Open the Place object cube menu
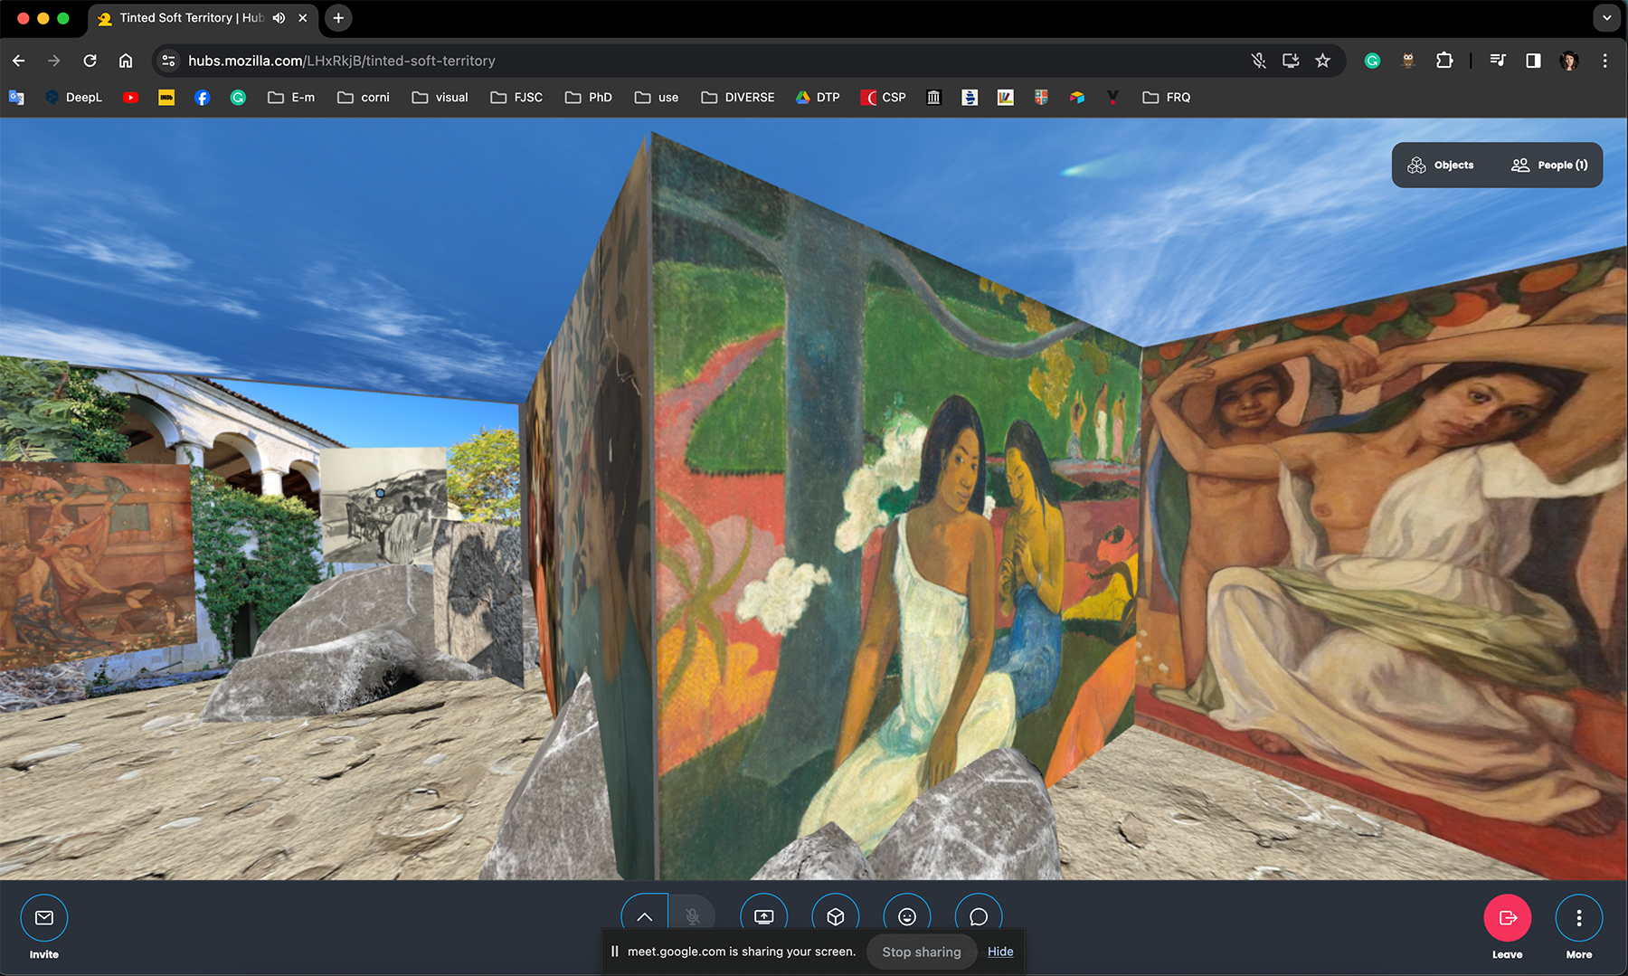This screenshot has width=1628, height=976. point(836,916)
